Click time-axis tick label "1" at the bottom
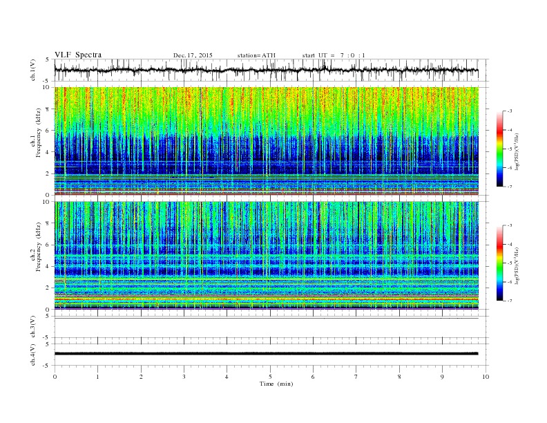 click(97, 377)
